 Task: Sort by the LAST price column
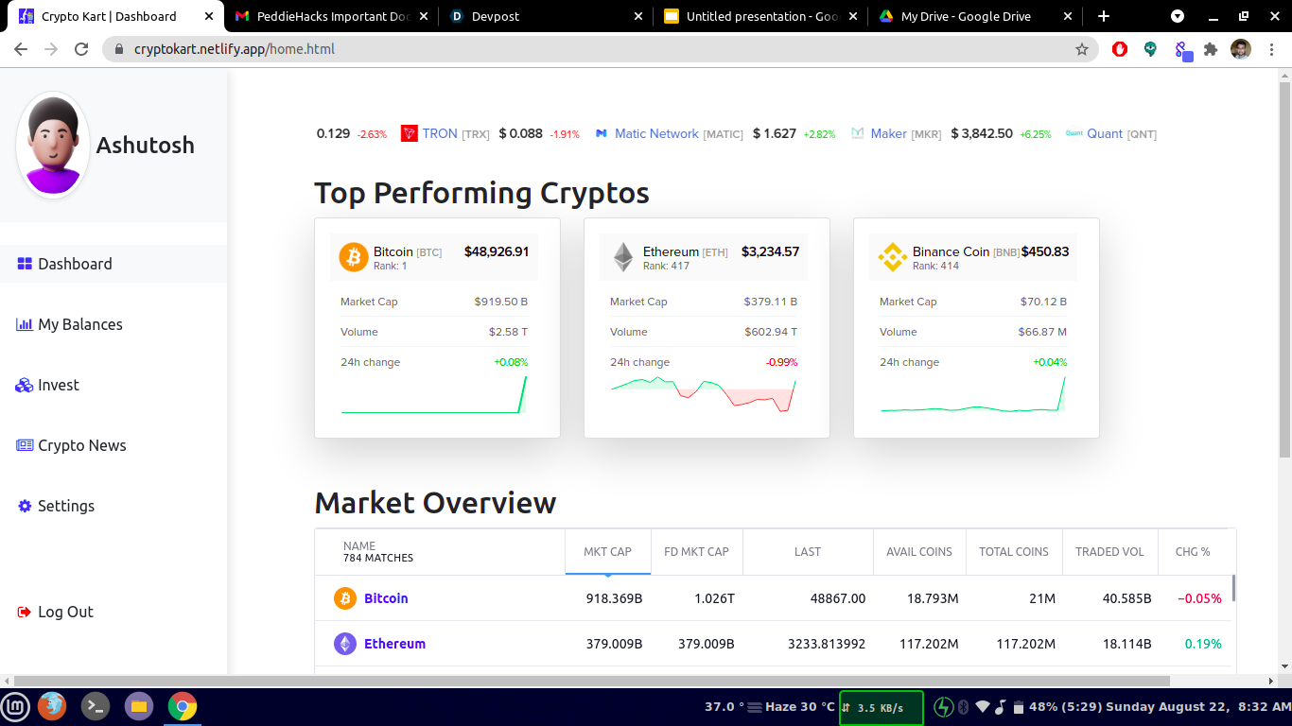[808, 551]
